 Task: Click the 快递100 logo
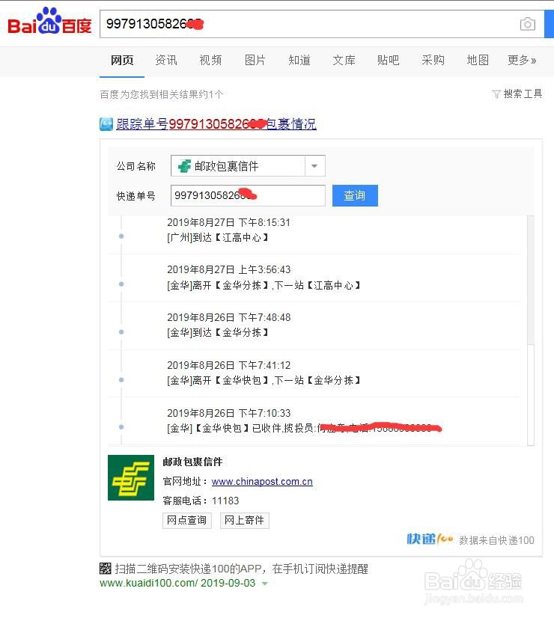point(430,539)
